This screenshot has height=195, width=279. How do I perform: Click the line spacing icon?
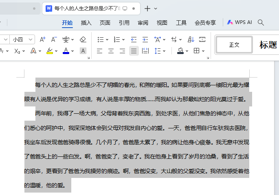click(158, 51)
